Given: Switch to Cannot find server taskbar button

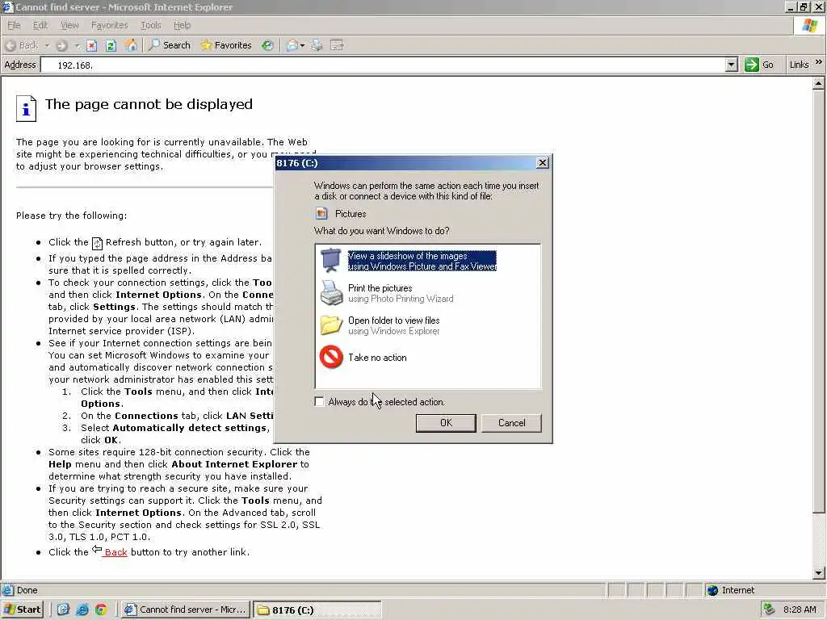Looking at the screenshot, I should [x=185, y=610].
